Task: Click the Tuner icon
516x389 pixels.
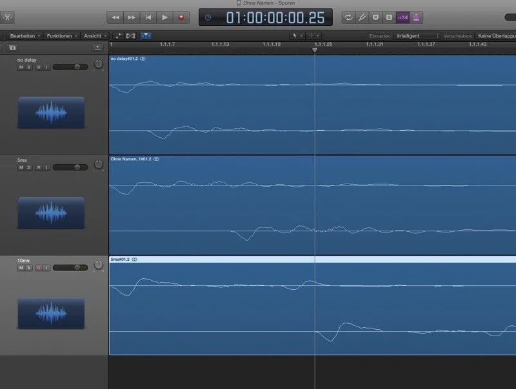Action: click(x=362, y=17)
